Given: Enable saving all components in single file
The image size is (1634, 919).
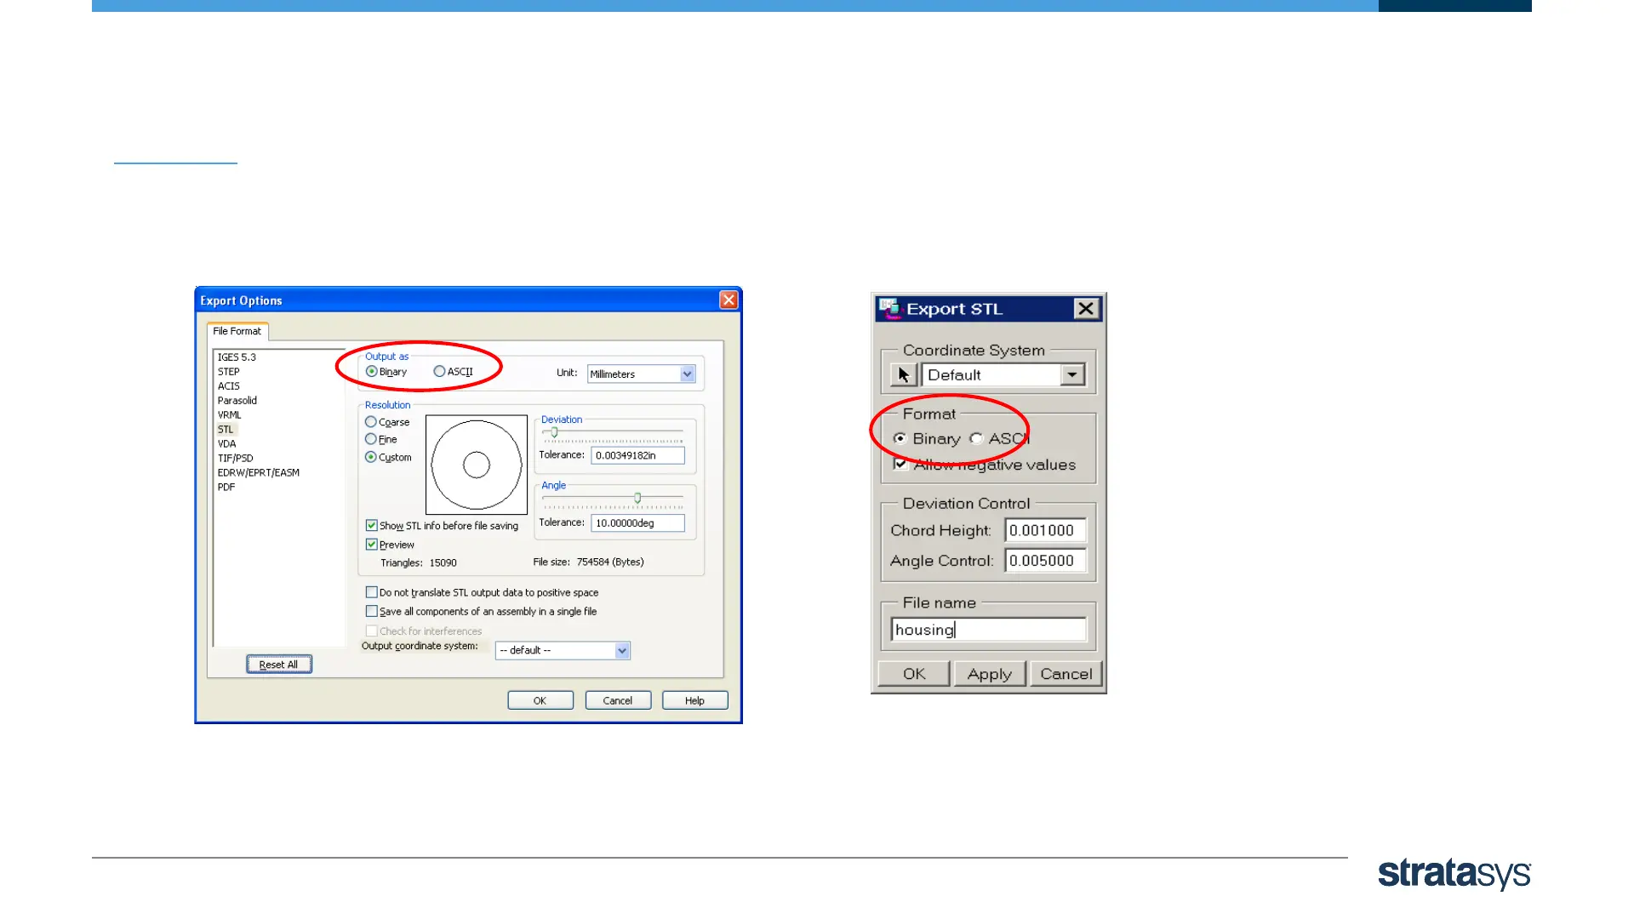Looking at the screenshot, I should 372,611.
